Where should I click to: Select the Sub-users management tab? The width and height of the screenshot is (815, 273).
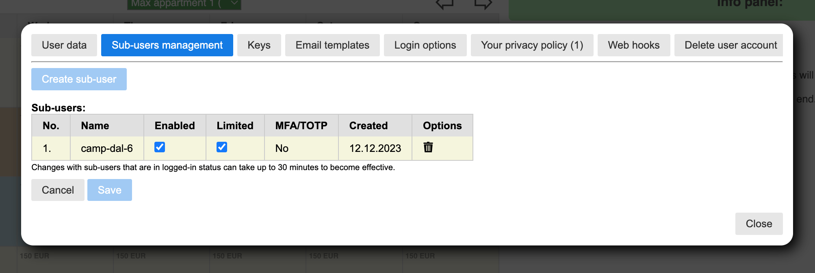[x=167, y=45]
